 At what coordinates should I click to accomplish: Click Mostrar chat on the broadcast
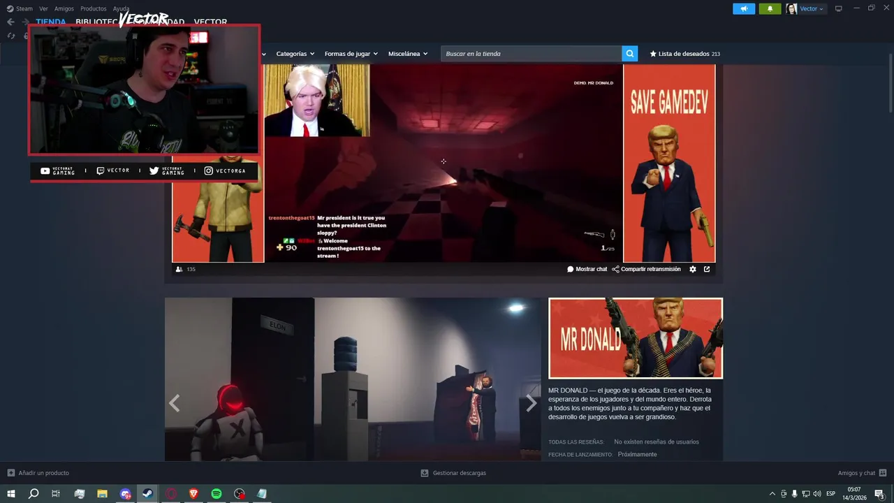pyautogui.click(x=587, y=269)
